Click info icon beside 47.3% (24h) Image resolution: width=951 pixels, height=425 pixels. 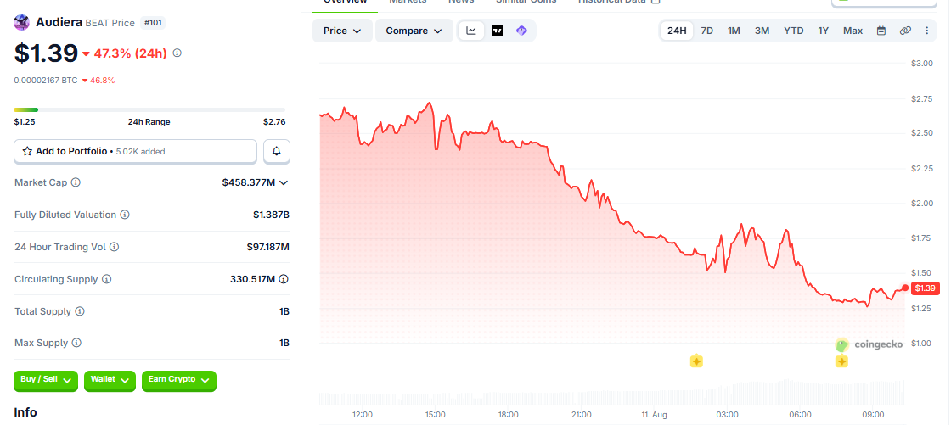(x=177, y=53)
